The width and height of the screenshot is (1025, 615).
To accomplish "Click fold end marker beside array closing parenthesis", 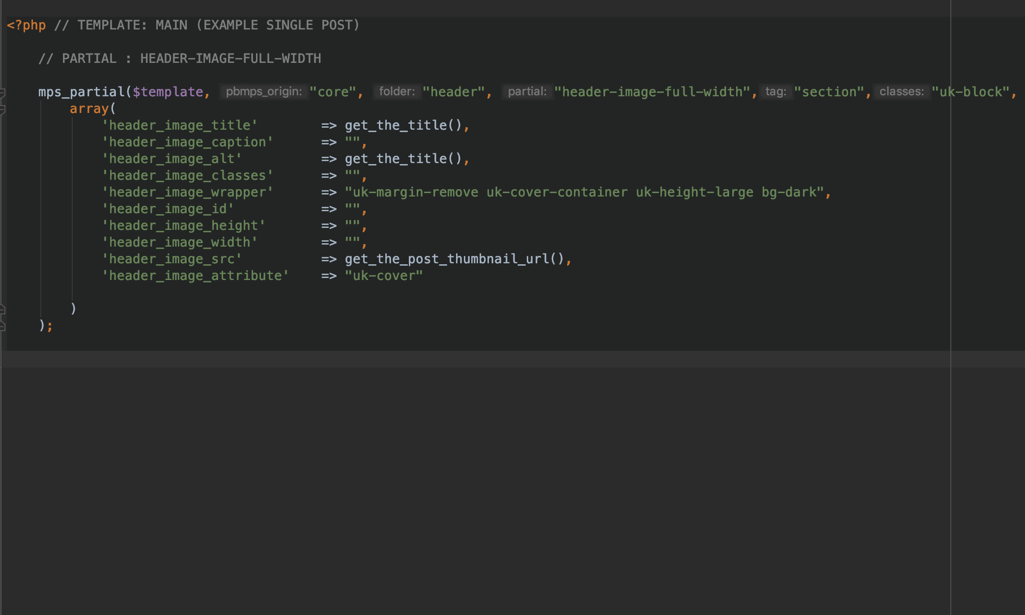I will coord(2,309).
